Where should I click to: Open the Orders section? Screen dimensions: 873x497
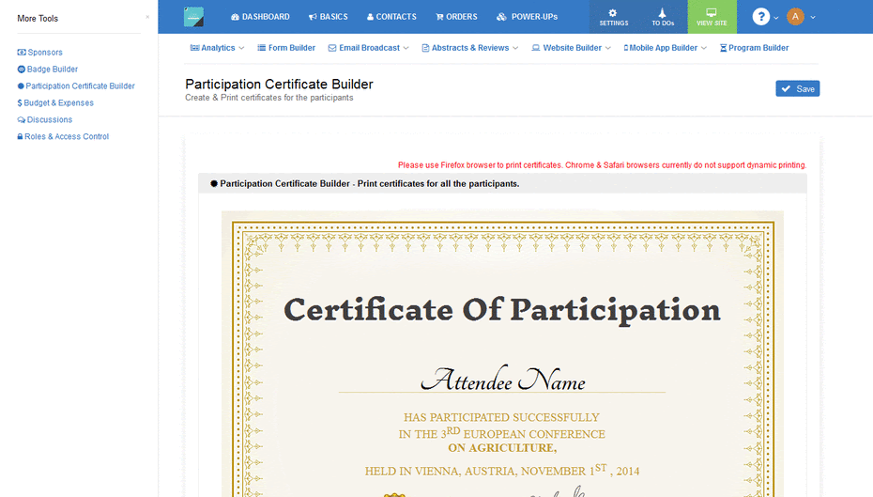click(456, 17)
